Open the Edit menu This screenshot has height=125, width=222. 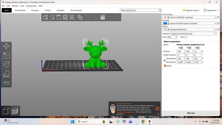[8, 6]
